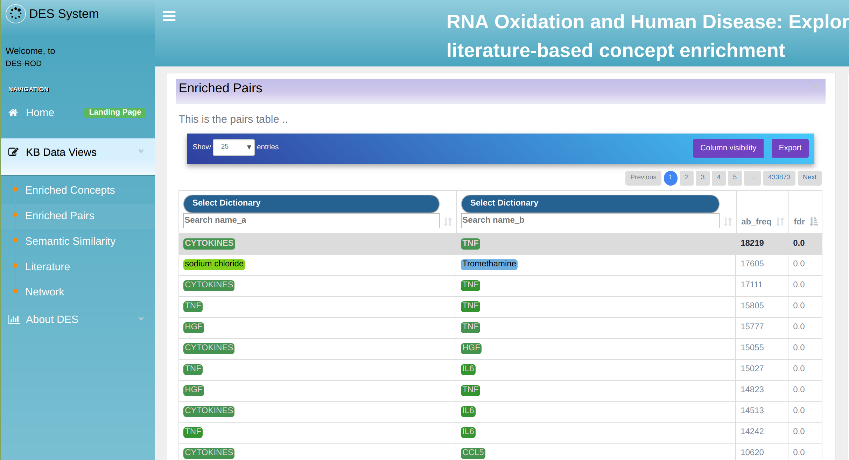Sort table by name_b column icon
Screen dimensions: 849x460
pyautogui.click(x=728, y=222)
